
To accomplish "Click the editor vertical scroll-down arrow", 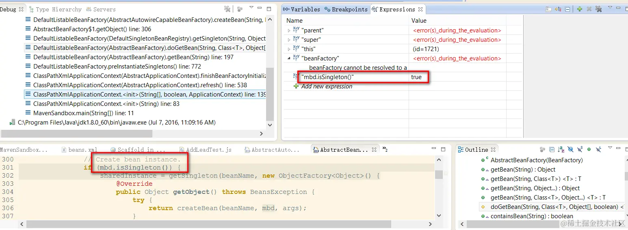I will [439, 215].
